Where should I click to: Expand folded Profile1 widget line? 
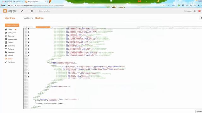[x=28, y=68]
